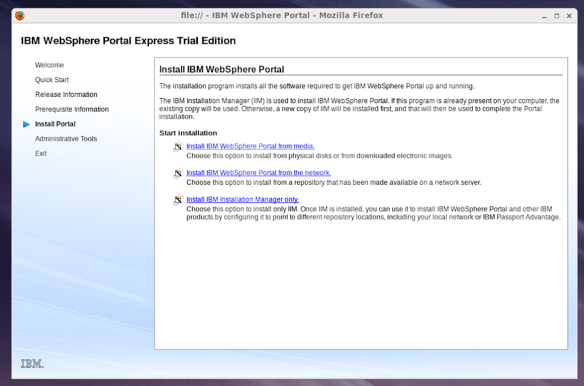Click the installer icon beside Installation Manager only
This screenshot has width=584, height=386.
[x=177, y=200]
